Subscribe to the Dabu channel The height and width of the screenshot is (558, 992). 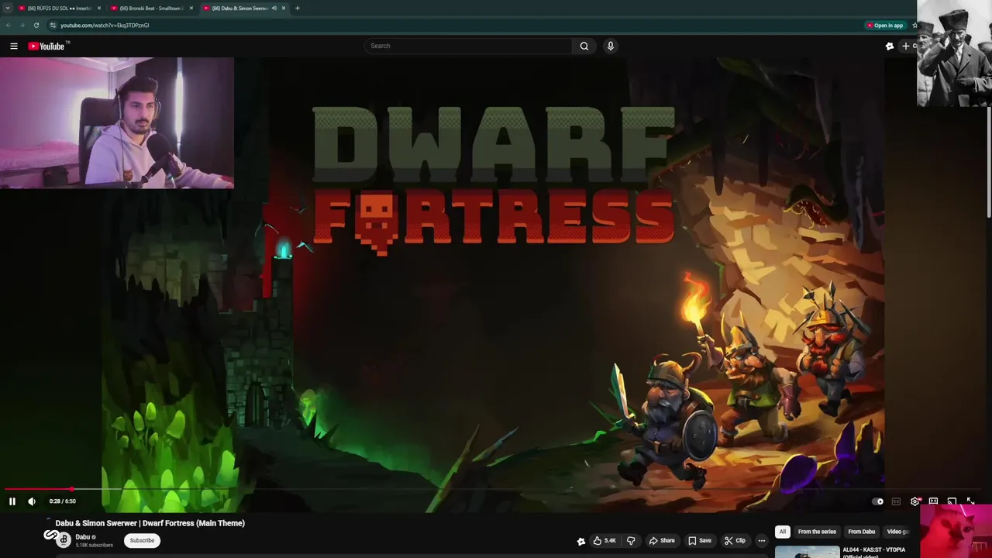(x=142, y=540)
